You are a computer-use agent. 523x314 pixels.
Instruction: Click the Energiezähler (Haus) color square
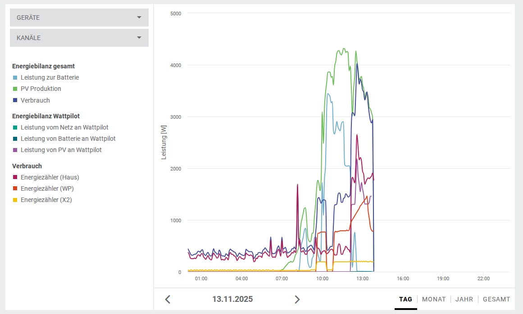[x=15, y=177]
